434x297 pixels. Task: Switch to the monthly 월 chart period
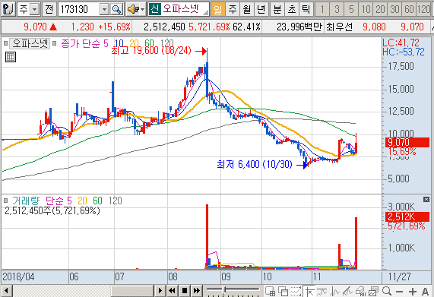point(246,9)
